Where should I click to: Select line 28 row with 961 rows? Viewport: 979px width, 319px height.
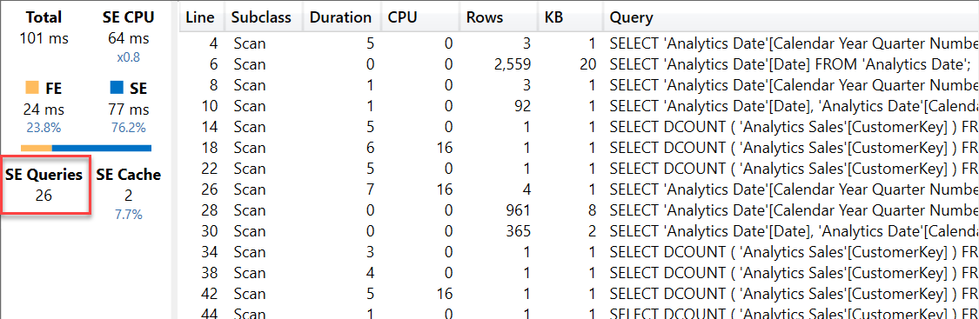579,210
